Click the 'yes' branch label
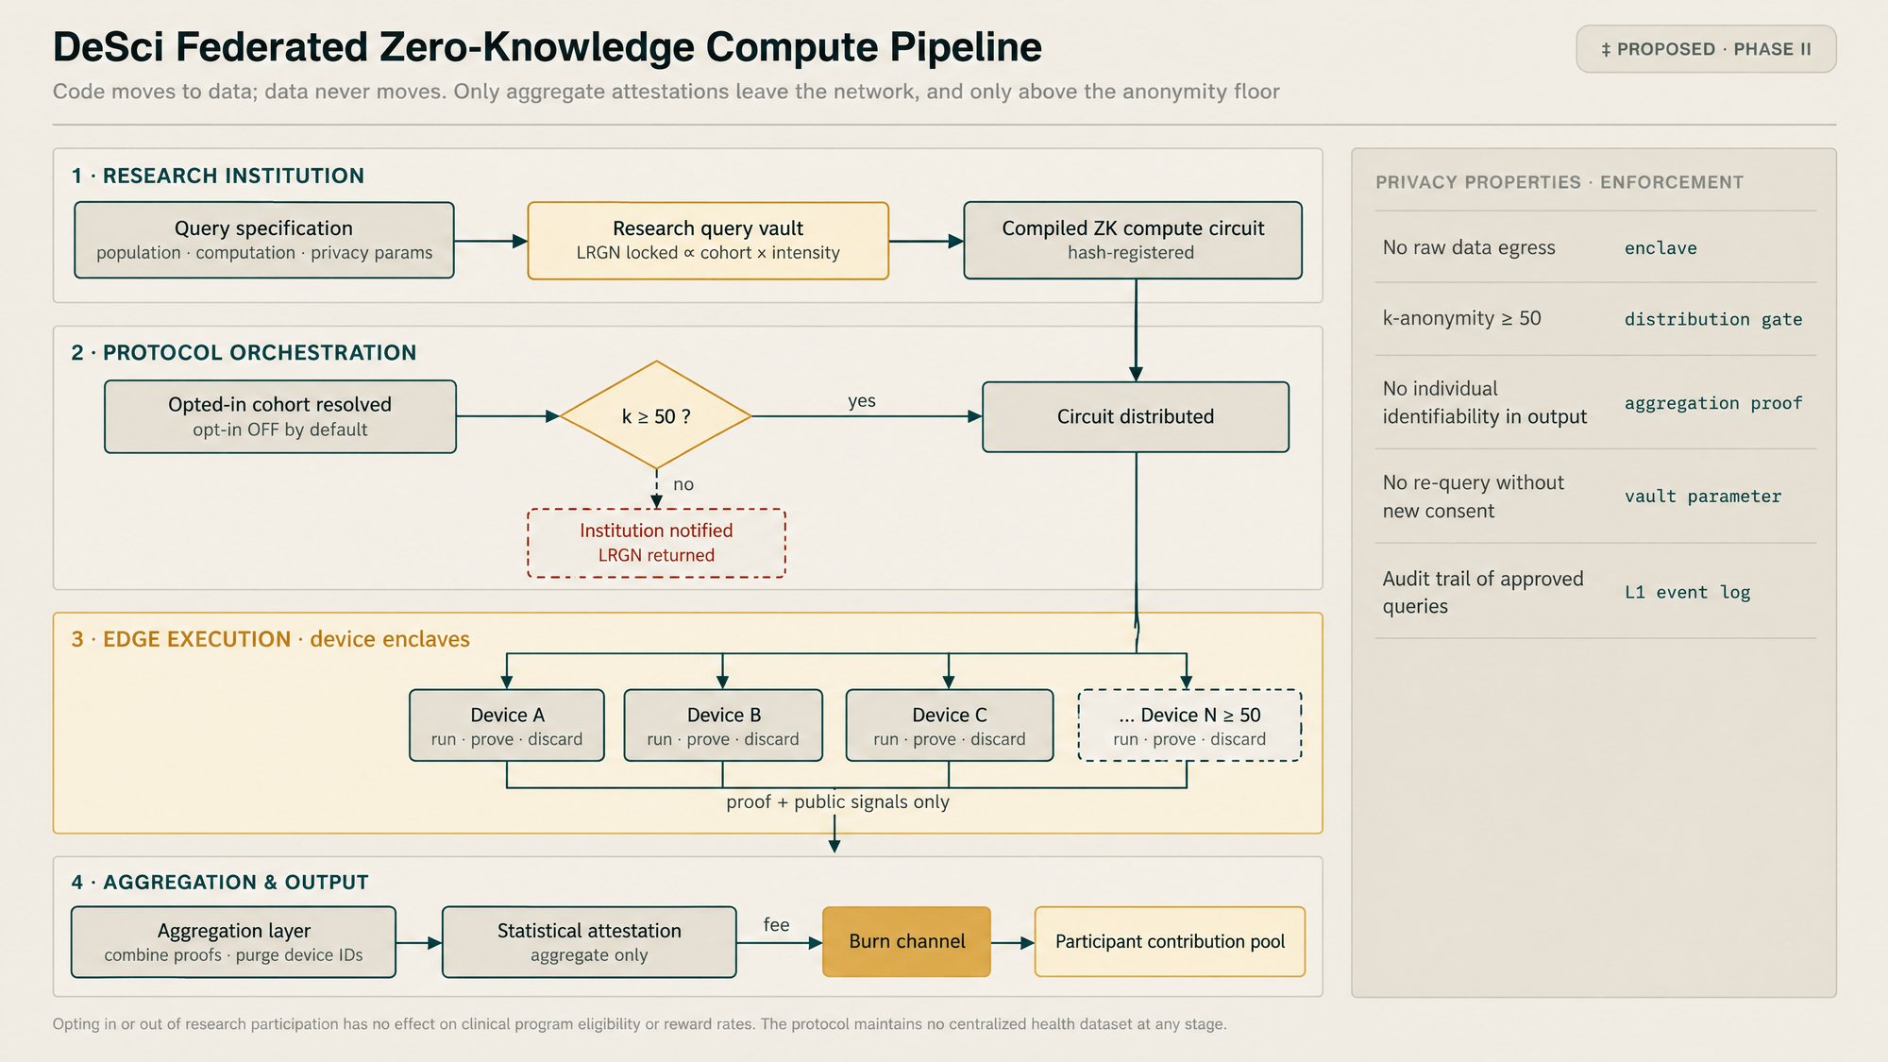The image size is (1888, 1062). [862, 400]
